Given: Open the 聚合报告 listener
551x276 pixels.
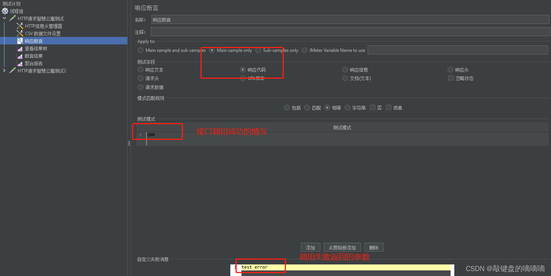Looking at the screenshot, I should point(34,63).
